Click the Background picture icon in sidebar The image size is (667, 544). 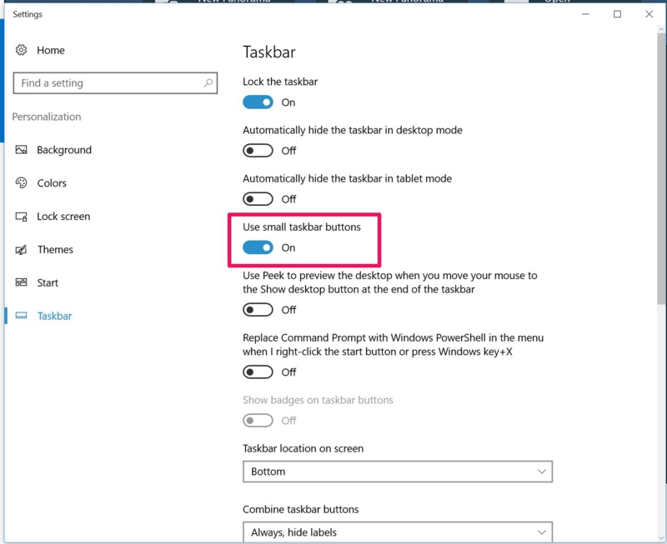tap(22, 150)
